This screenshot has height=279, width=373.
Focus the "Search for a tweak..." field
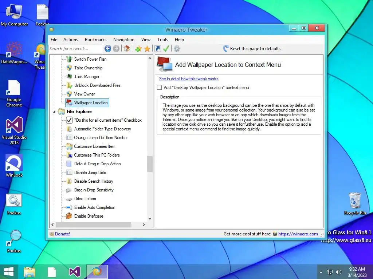click(x=76, y=49)
